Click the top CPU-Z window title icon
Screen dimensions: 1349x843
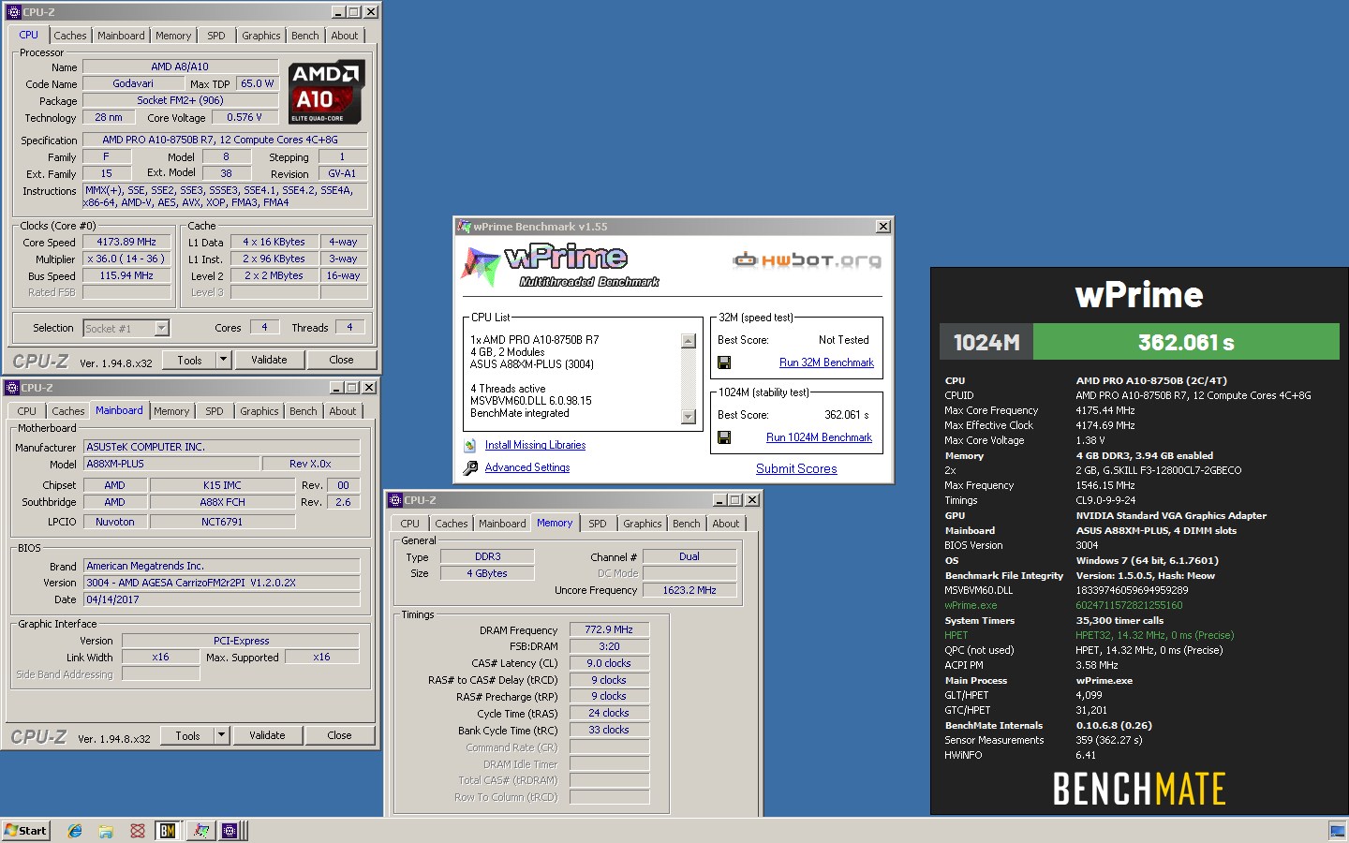13,12
